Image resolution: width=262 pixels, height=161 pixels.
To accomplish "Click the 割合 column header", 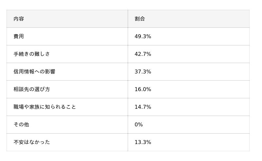I will (x=140, y=19).
